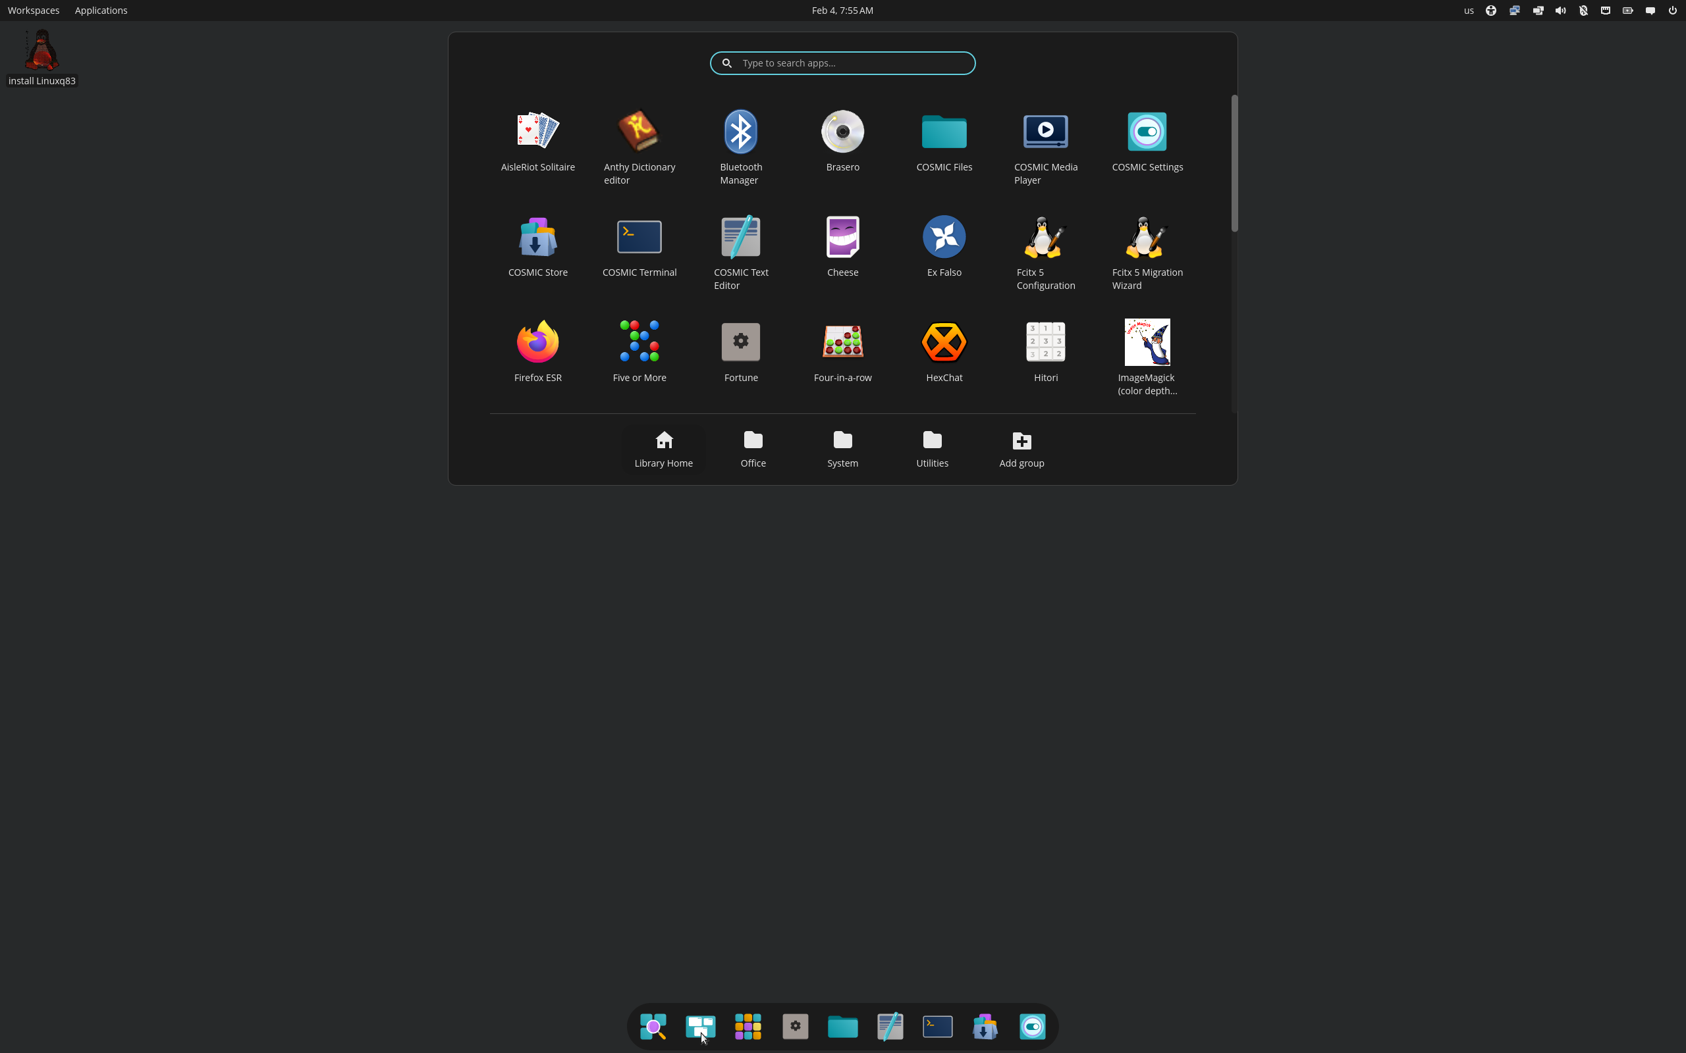Viewport: 1686px width, 1053px height.
Task: Toggle app library dock icon
Action: click(748, 1026)
